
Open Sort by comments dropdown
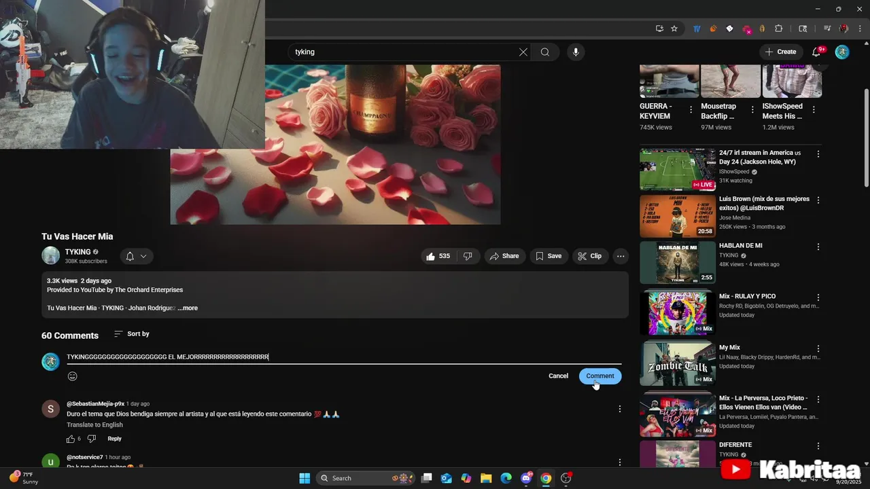pos(131,334)
